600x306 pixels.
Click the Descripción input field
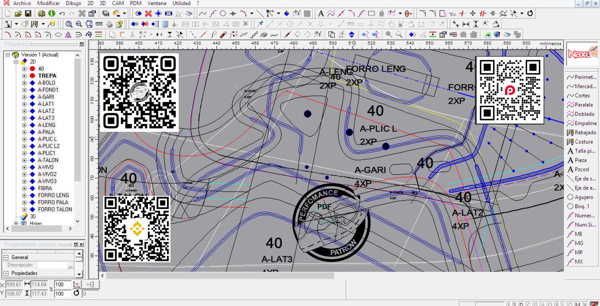tap(52, 265)
